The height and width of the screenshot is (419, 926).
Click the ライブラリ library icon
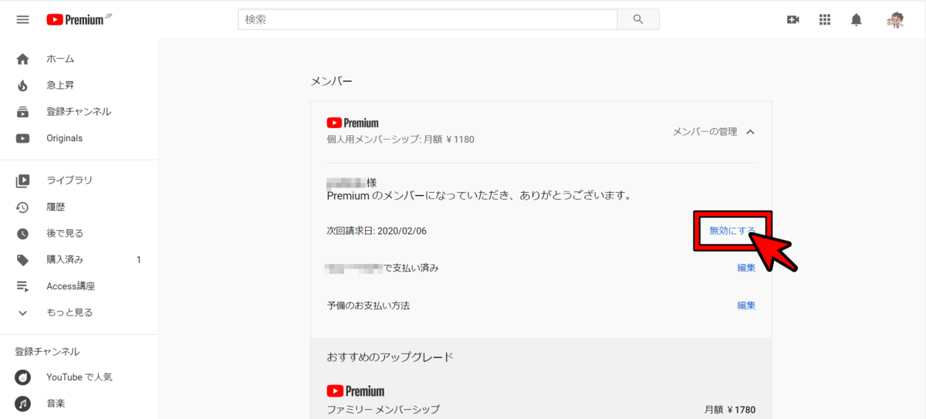coord(22,181)
